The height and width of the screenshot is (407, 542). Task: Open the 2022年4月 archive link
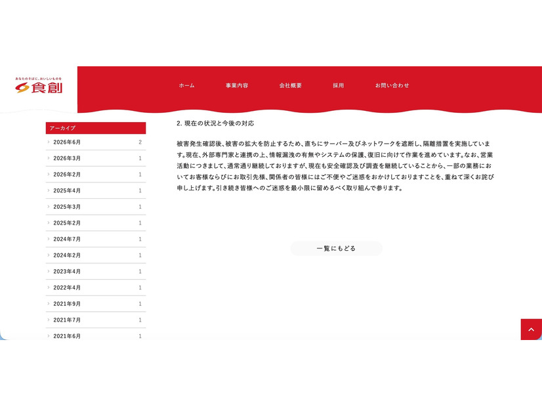[x=96, y=288]
